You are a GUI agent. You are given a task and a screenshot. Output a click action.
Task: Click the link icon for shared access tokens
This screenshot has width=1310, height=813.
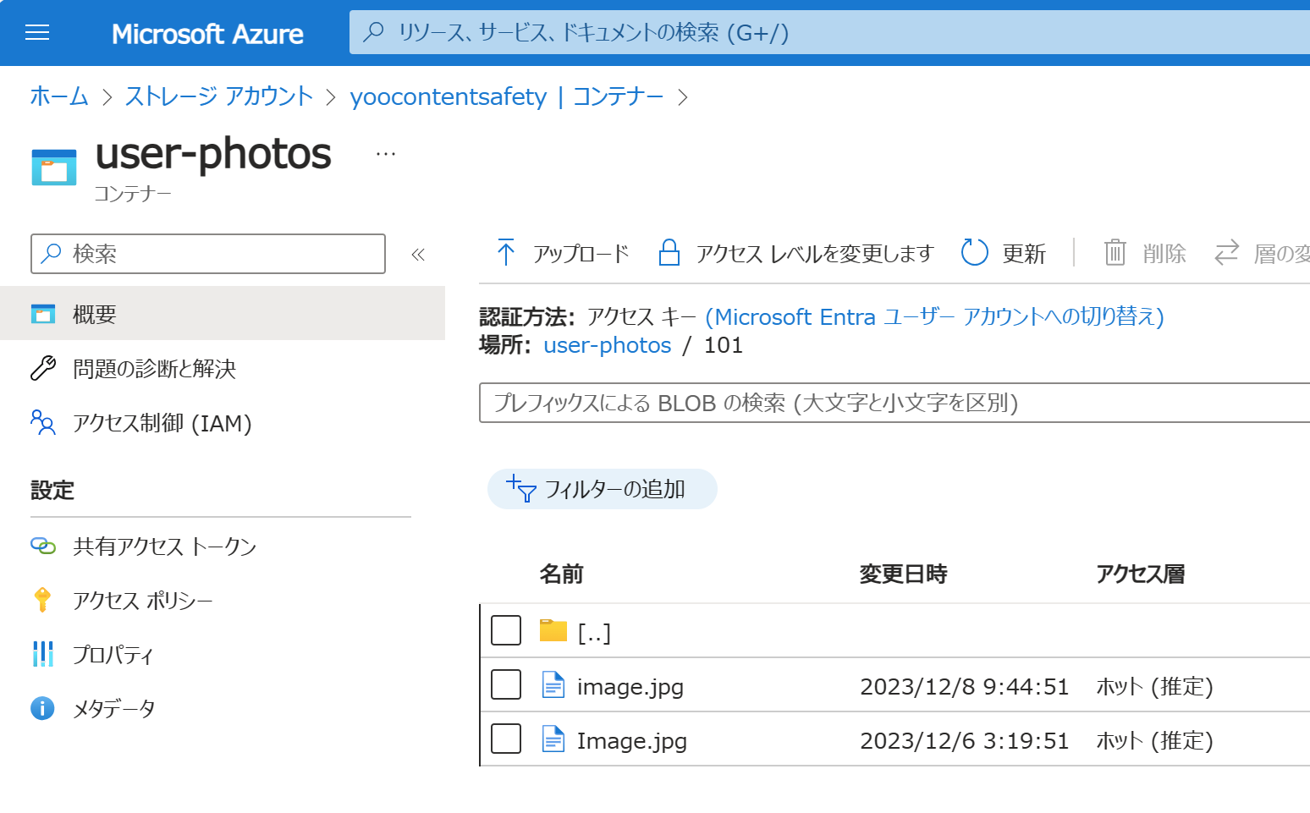[43, 546]
